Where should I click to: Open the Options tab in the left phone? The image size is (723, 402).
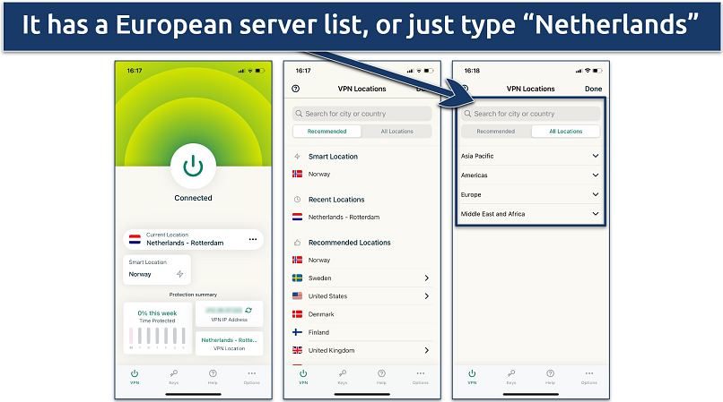coord(252,376)
